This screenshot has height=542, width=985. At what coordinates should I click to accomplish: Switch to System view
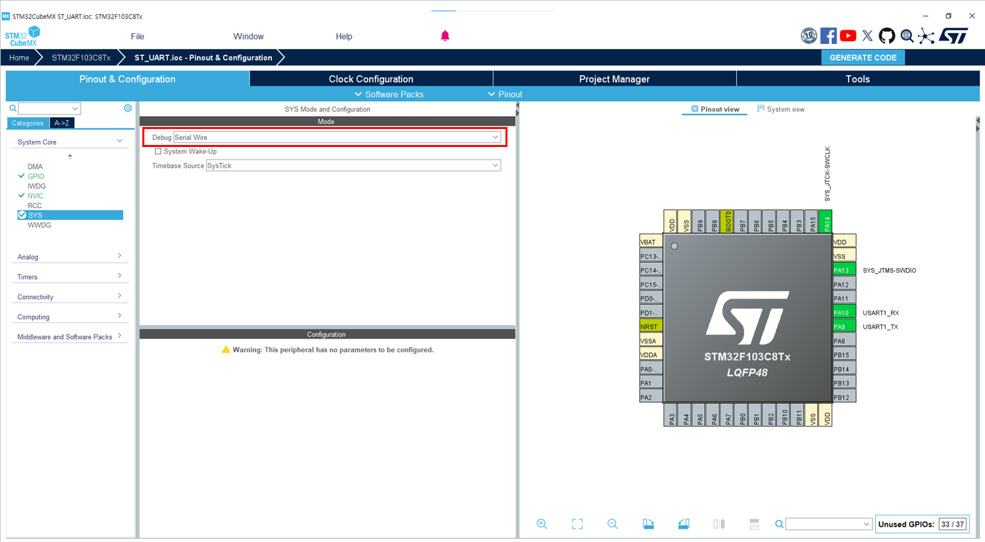[x=781, y=109]
